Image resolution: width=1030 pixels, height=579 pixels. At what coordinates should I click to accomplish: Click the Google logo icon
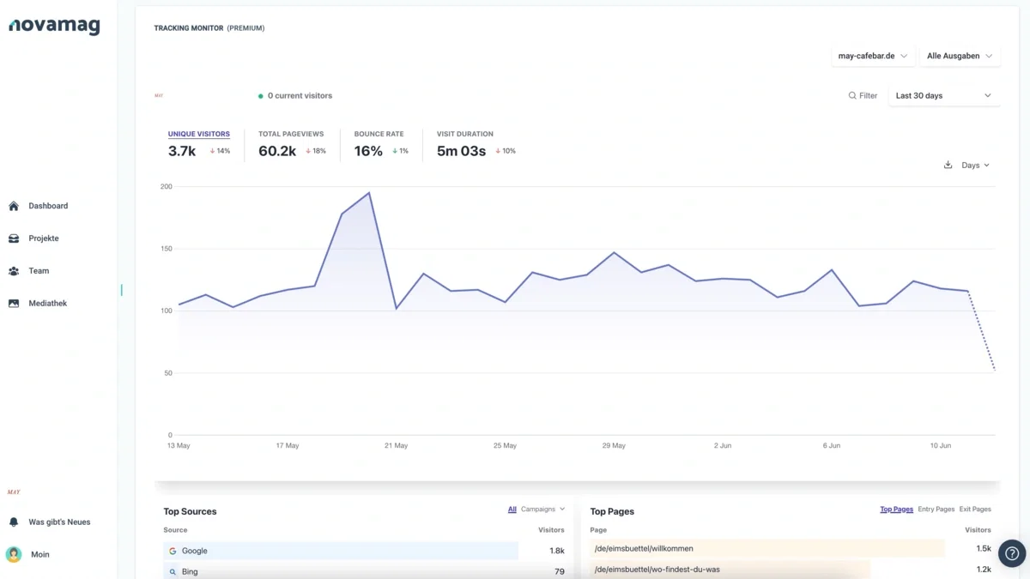[173, 551]
